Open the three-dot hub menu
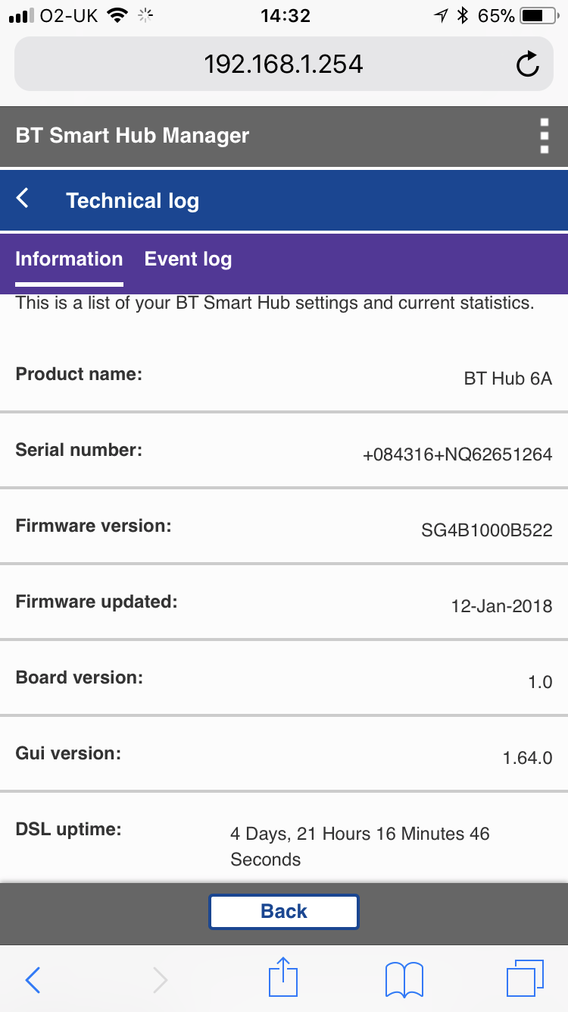 click(x=544, y=136)
